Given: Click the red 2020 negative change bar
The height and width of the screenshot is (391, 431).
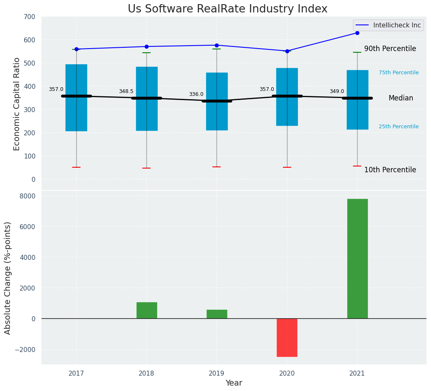Looking at the screenshot, I should (x=287, y=337).
